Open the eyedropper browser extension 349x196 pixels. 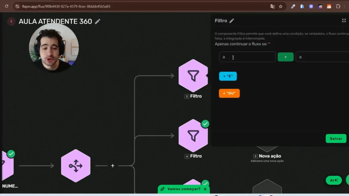click(x=293, y=6)
